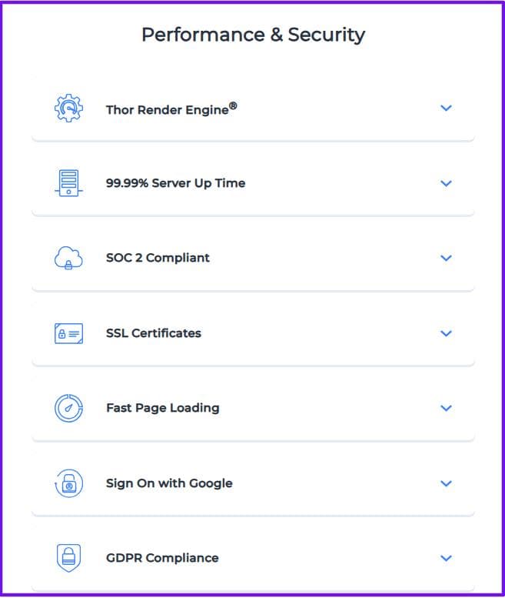Viewport: 505px width, 598px height.
Task: Select the SSL Certificates title
Action: 153,333
